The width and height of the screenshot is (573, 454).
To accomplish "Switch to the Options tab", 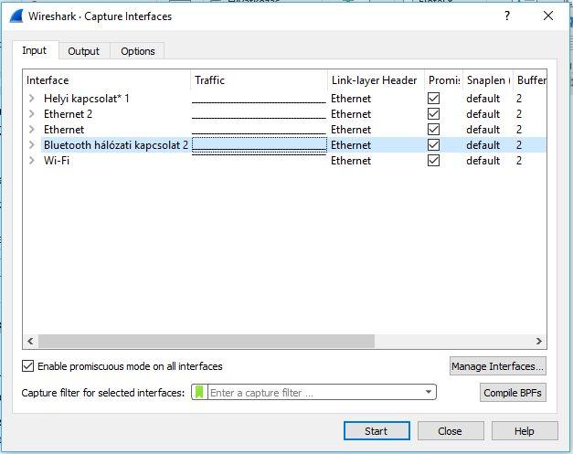I will [x=138, y=51].
